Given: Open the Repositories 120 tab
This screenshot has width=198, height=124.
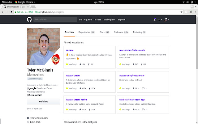Looking at the screenshot, I should pyautogui.click(x=87, y=32).
